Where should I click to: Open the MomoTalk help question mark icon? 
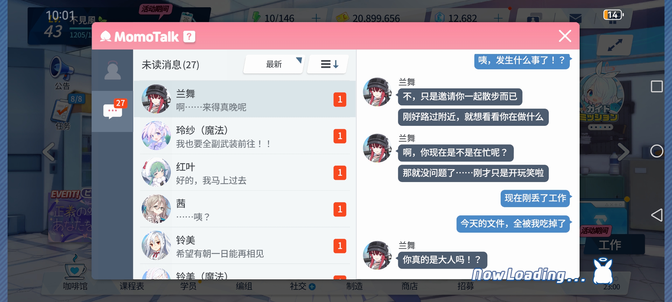(x=189, y=37)
